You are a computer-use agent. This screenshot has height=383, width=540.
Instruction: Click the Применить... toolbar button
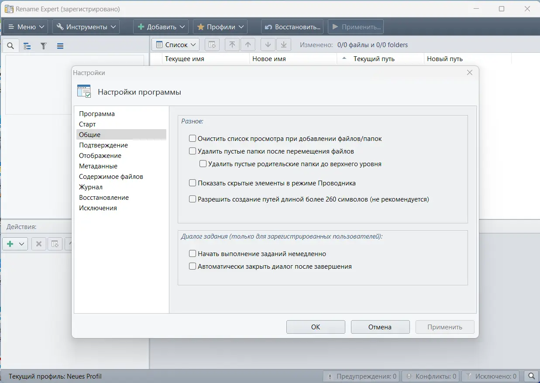(356, 27)
